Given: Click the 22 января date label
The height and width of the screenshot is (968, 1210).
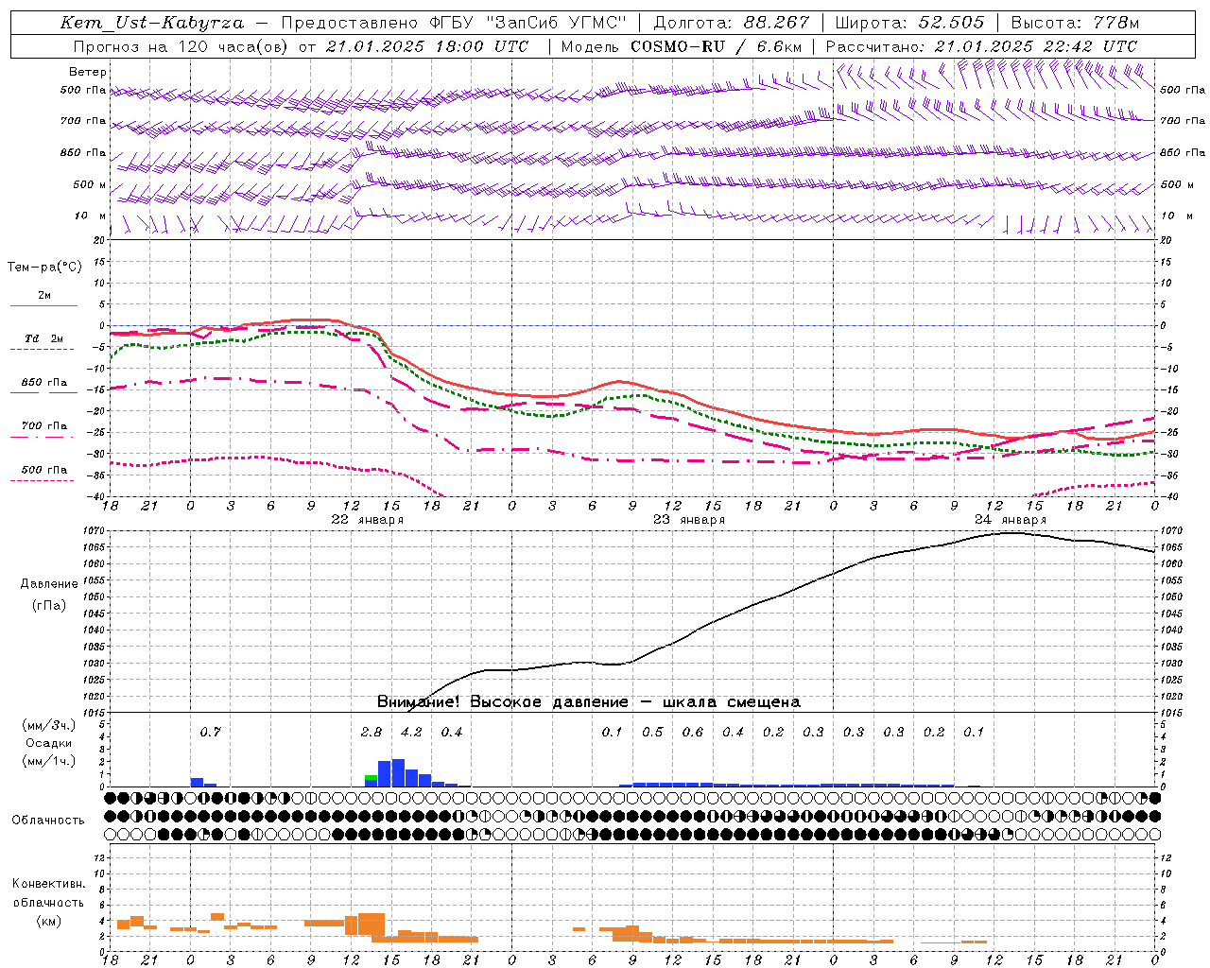Looking at the screenshot, I should coord(367,520).
